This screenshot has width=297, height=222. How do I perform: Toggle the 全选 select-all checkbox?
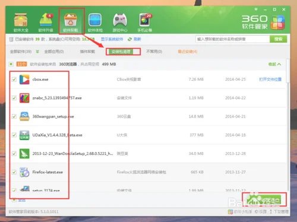point(14,200)
